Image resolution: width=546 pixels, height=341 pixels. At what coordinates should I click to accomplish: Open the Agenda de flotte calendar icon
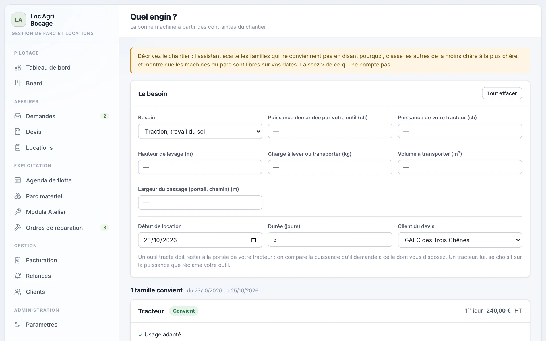(x=18, y=180)
